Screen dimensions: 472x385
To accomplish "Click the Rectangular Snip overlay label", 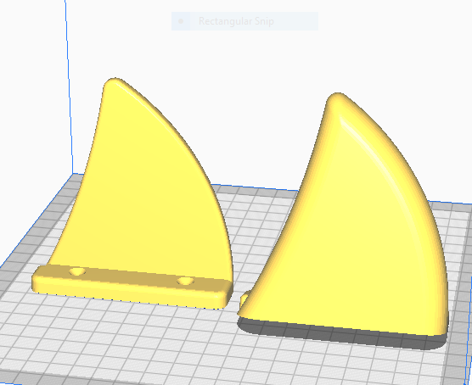I will coord(236,21).
